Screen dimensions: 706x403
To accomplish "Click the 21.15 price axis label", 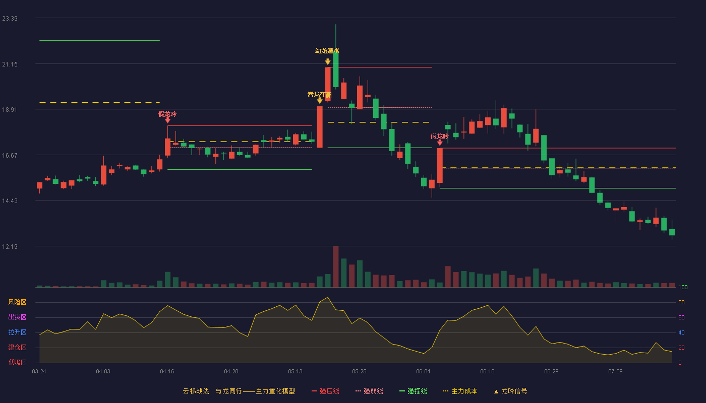I will pyautogui.click(x=10, y=64).
